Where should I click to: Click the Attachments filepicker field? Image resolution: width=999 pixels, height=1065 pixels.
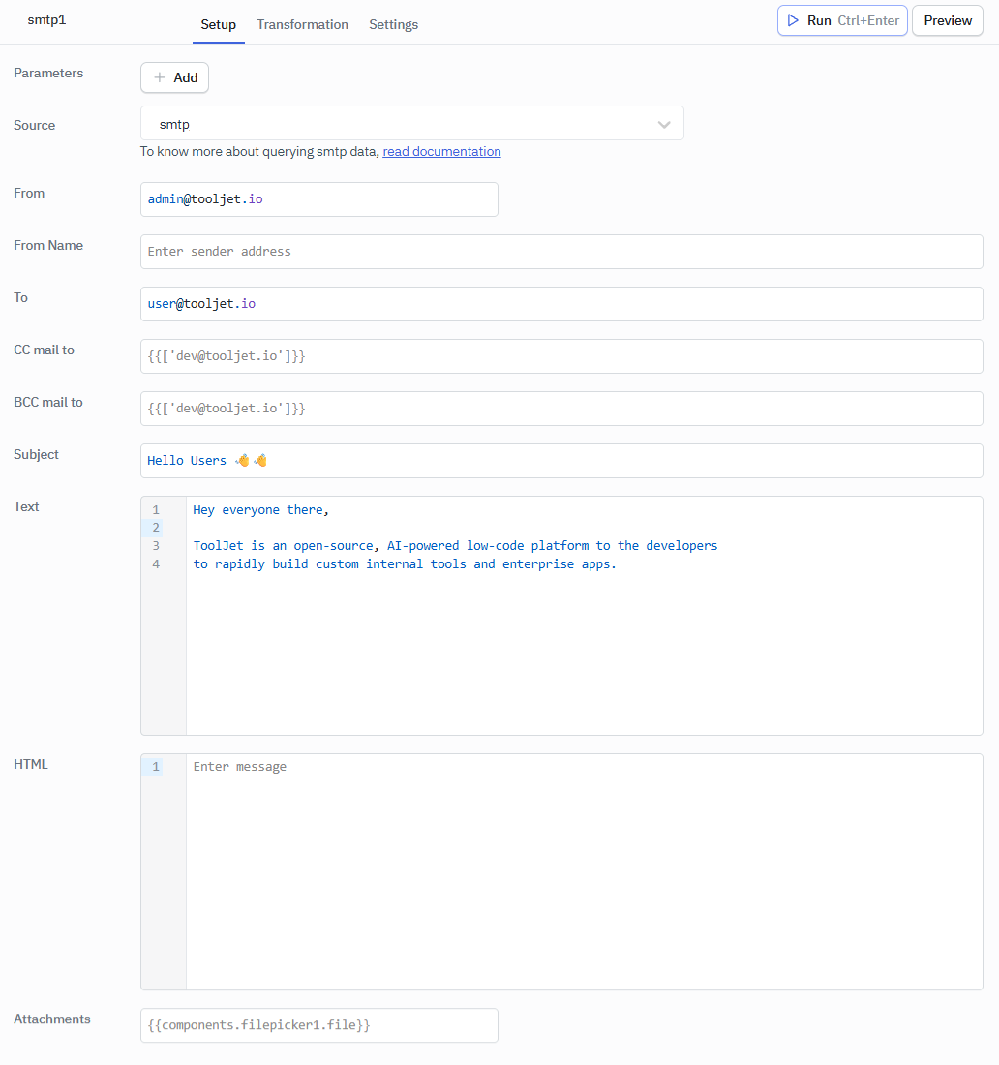click(x=319, y=1025)
